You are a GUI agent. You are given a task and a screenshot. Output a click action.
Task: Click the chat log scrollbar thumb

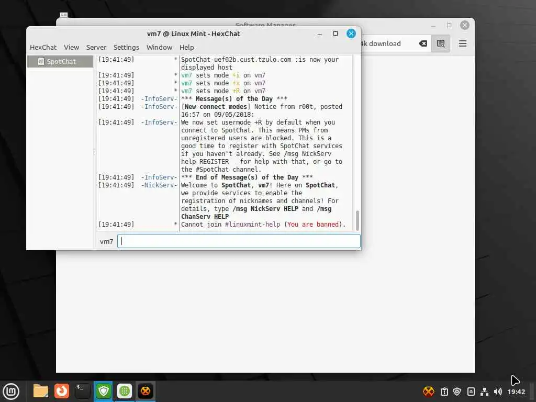[357, 220]
